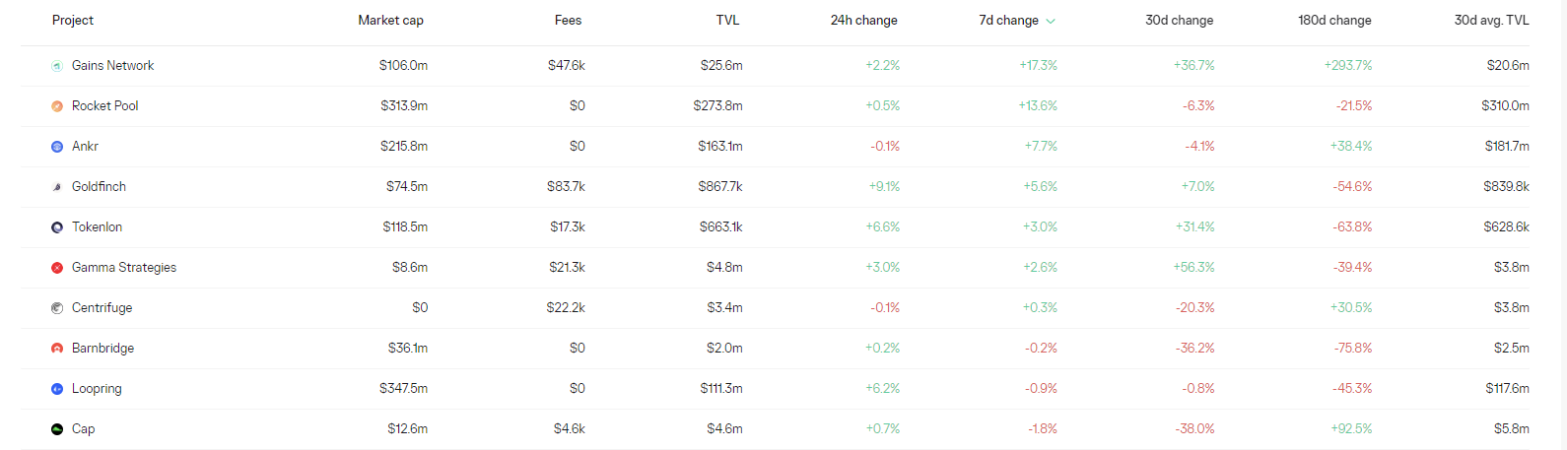1567x450 pixels.
Task: Sort by the 24h change header
Action: click(863, 21)
